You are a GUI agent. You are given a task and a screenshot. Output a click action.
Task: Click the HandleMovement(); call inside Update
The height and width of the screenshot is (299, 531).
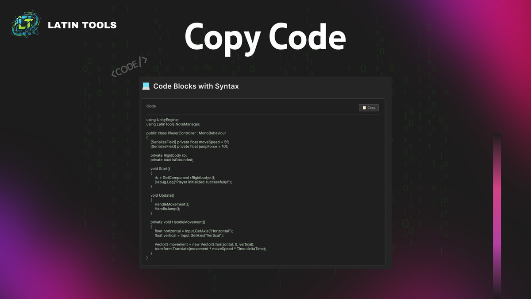coord(172,204)
